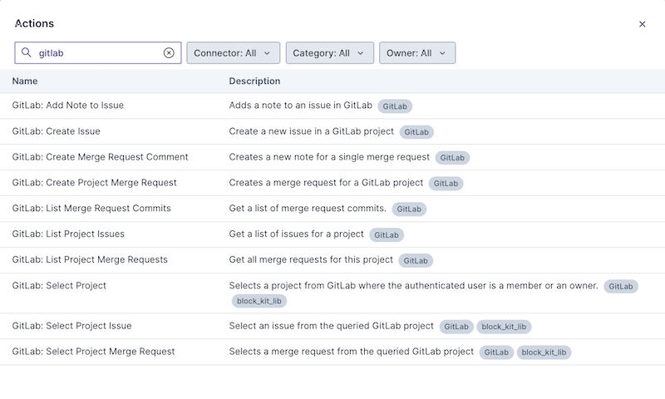Viewport: 665px width, 399px height.
Task: Click GitLab tag in Create Issue row
Action: pos(416,132)
